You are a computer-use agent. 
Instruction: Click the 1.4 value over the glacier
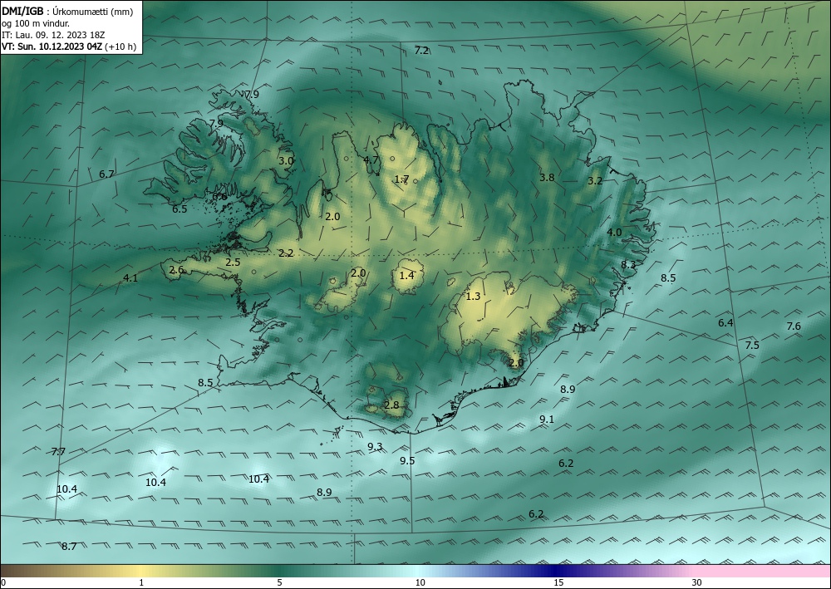tap(406, 276)
